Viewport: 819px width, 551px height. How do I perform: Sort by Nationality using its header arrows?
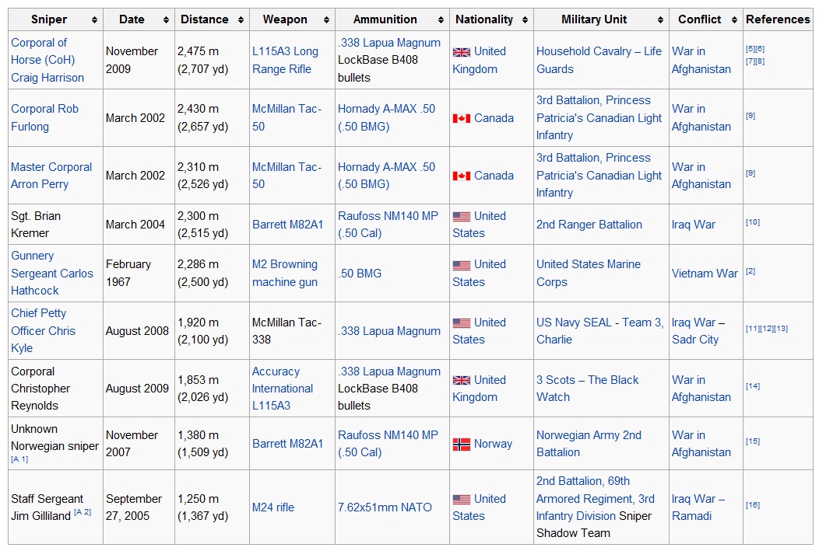[x=525, y=19]
